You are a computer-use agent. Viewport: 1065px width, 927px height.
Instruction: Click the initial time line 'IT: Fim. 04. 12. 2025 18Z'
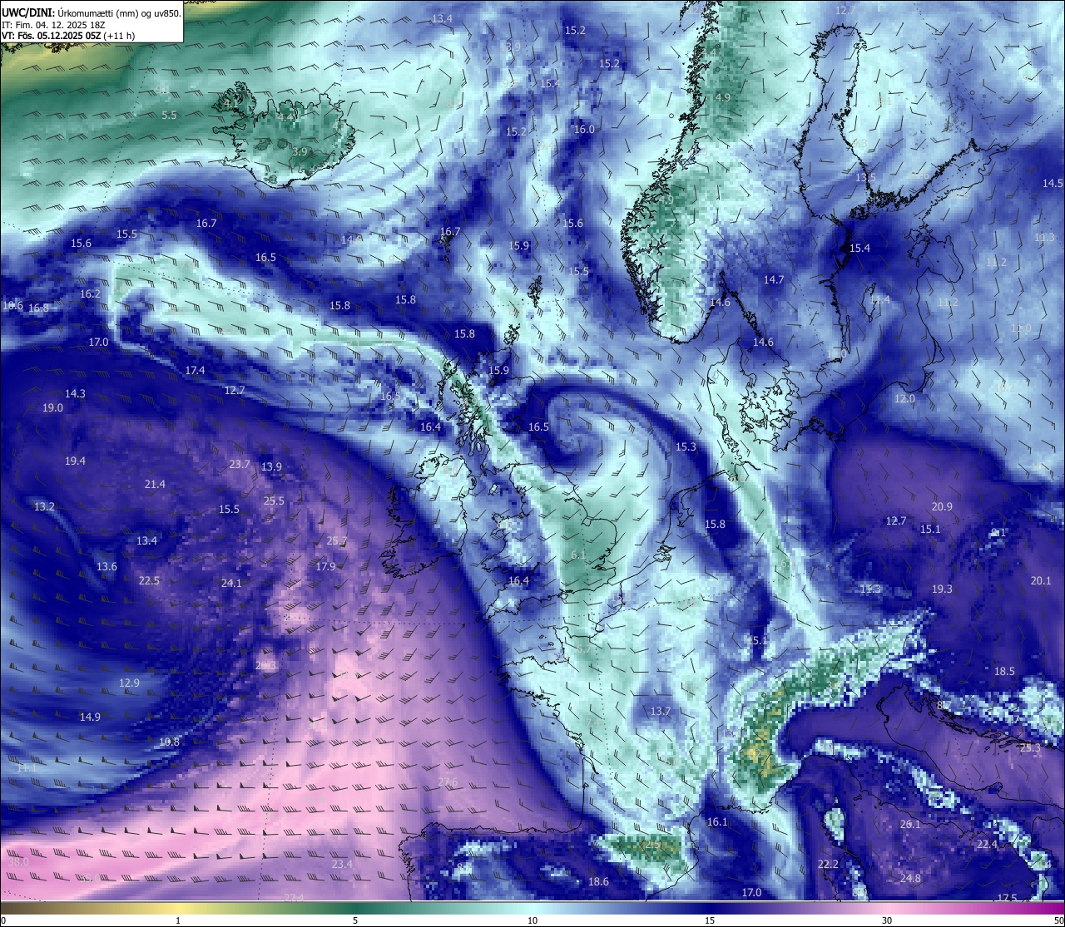[53, 25]
